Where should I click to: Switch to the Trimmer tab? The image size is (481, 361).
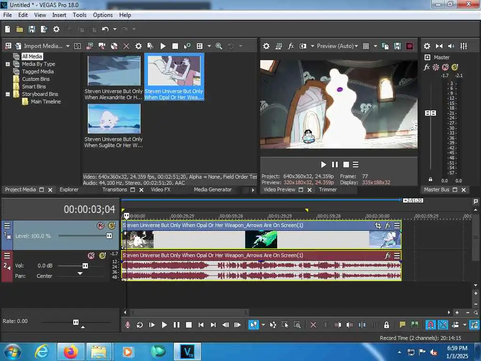pyautogui.click(x=327, y=190)
